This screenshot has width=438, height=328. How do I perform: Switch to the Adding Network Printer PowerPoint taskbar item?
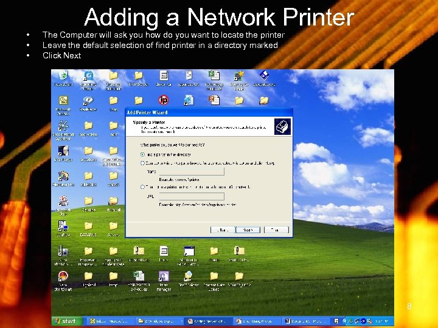coord(208,321)
